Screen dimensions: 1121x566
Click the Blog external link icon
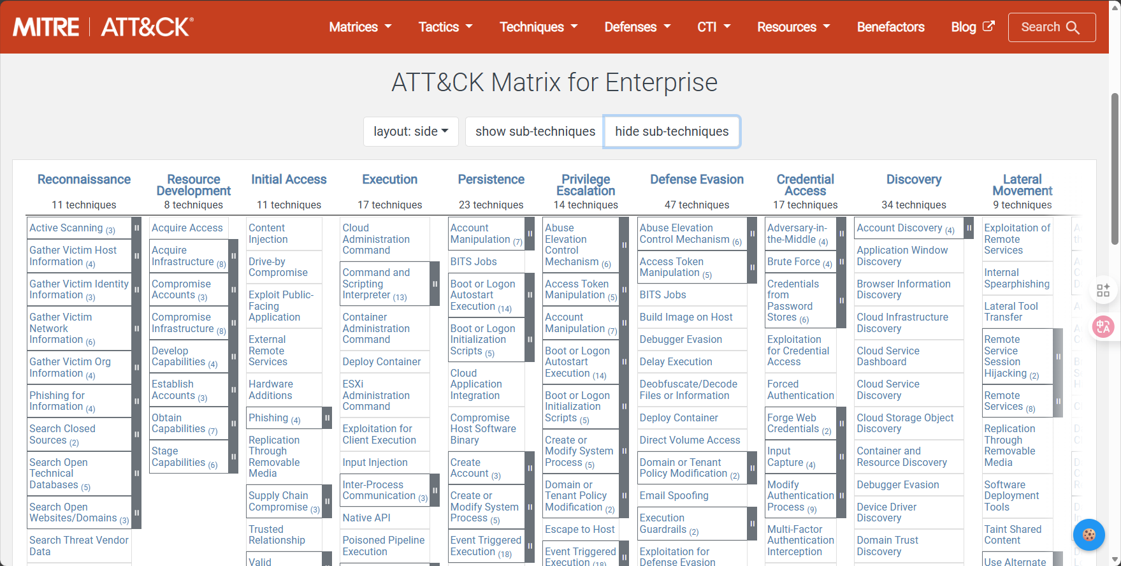coord(988,26)
